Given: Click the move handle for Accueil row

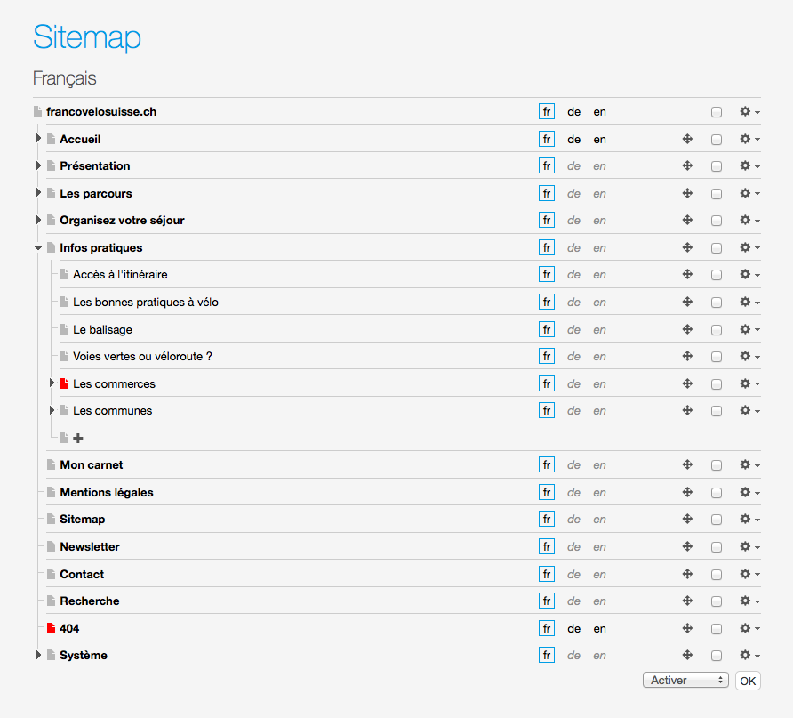Looking at the screenshot, I should (x=687, y=139).
